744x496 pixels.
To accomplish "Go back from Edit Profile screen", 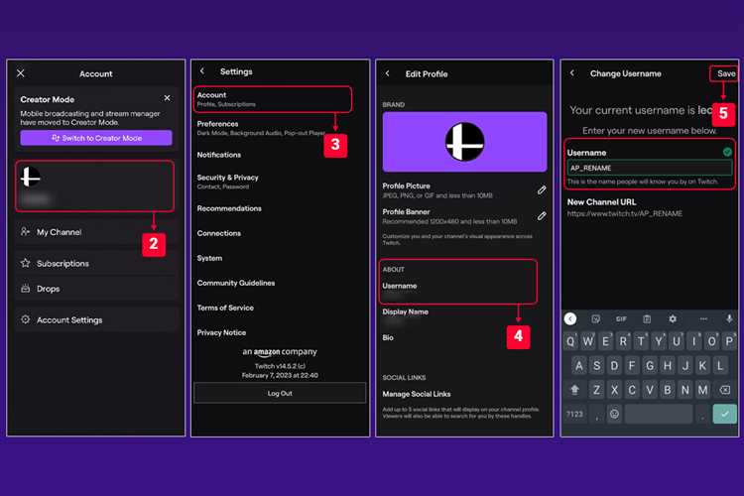I will (x=387, y=73).
